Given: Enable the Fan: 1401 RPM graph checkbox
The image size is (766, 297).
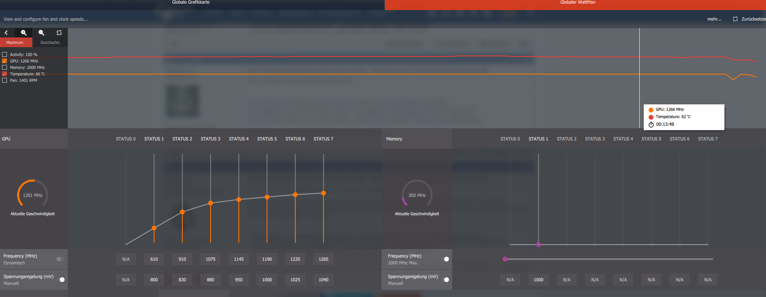Looking at the screenshot, I should 4,80.
